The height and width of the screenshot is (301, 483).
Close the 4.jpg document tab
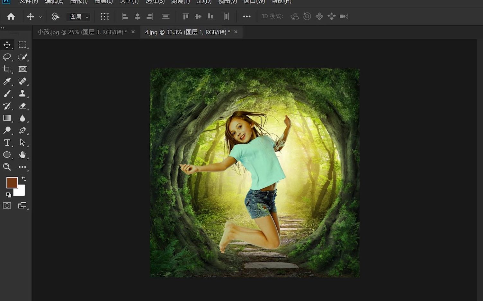click(236, 32)
